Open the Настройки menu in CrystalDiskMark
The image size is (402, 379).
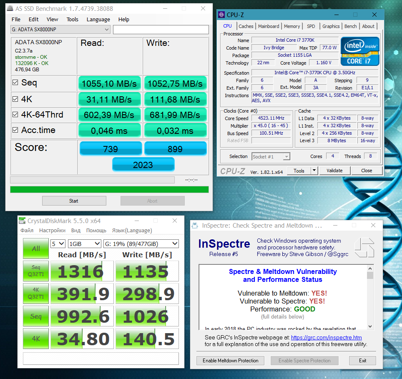tap(52, 231)
